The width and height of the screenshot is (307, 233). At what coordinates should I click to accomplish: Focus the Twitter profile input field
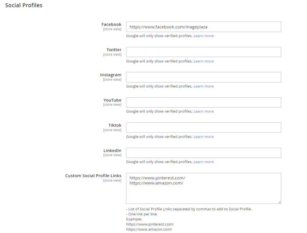[203, 52]
